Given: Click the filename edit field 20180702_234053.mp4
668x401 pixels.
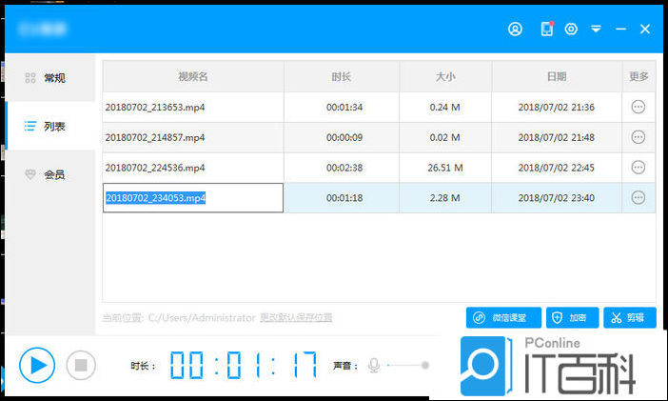Looking at the screenshot, I should click(x=193, y=198).
